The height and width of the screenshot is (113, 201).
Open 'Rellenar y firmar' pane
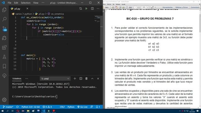coord(182,7)
